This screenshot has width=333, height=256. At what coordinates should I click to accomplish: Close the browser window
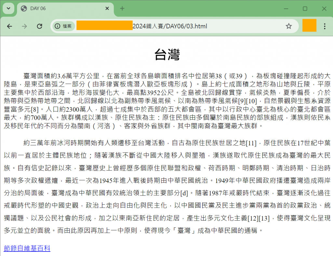(x=324, y=9)
